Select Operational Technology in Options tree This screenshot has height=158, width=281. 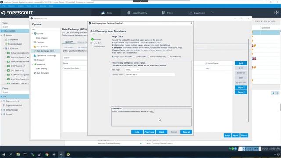point(45,56)
